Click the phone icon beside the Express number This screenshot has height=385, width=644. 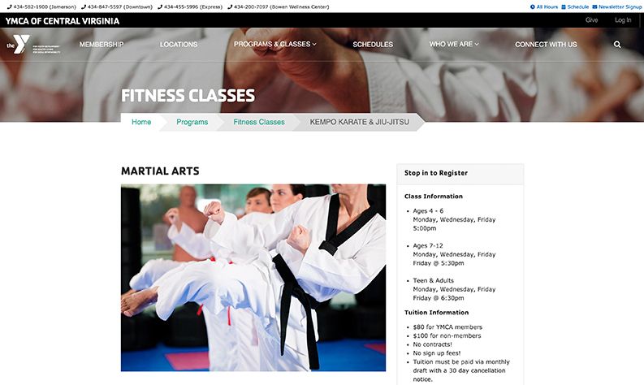click(x=160, y=7)
